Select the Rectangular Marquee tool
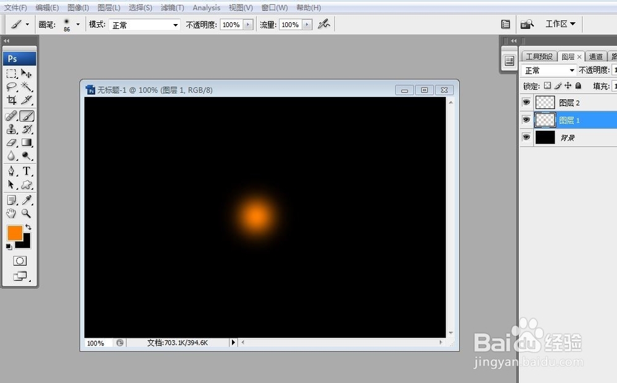617x383 pixels. click(11, 74)
